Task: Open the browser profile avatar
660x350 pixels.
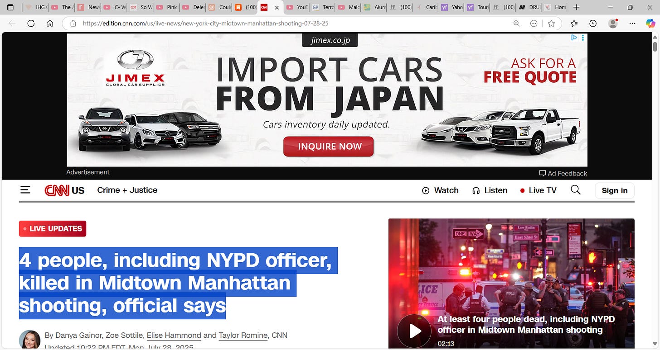Action: point(613,24)
